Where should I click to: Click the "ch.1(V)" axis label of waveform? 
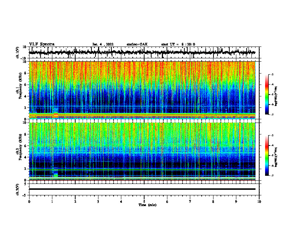coord(18,52)
